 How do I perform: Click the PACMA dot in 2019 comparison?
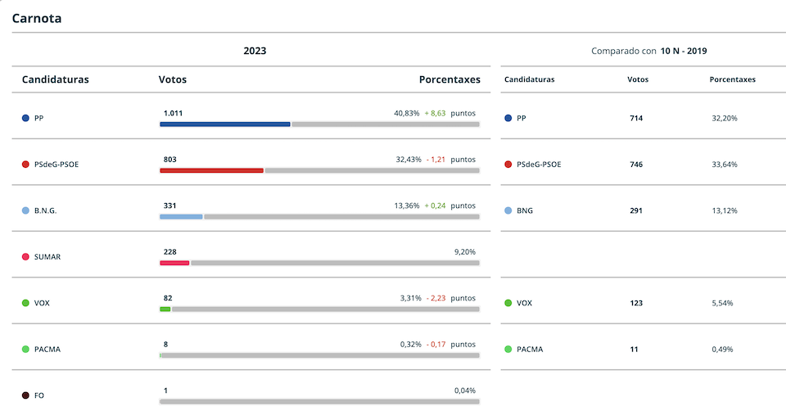(x=508, y=350)
